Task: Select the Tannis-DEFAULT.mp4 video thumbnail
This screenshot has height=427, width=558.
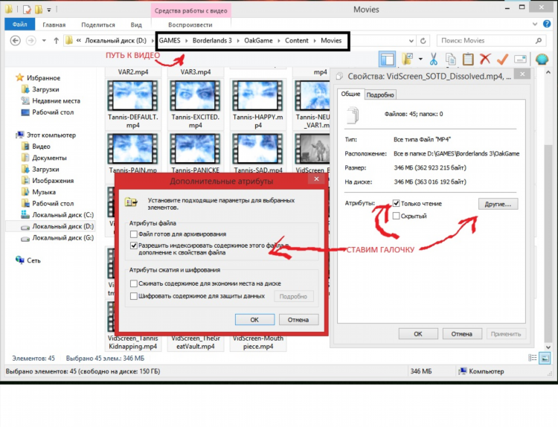Action: point(132,95)
